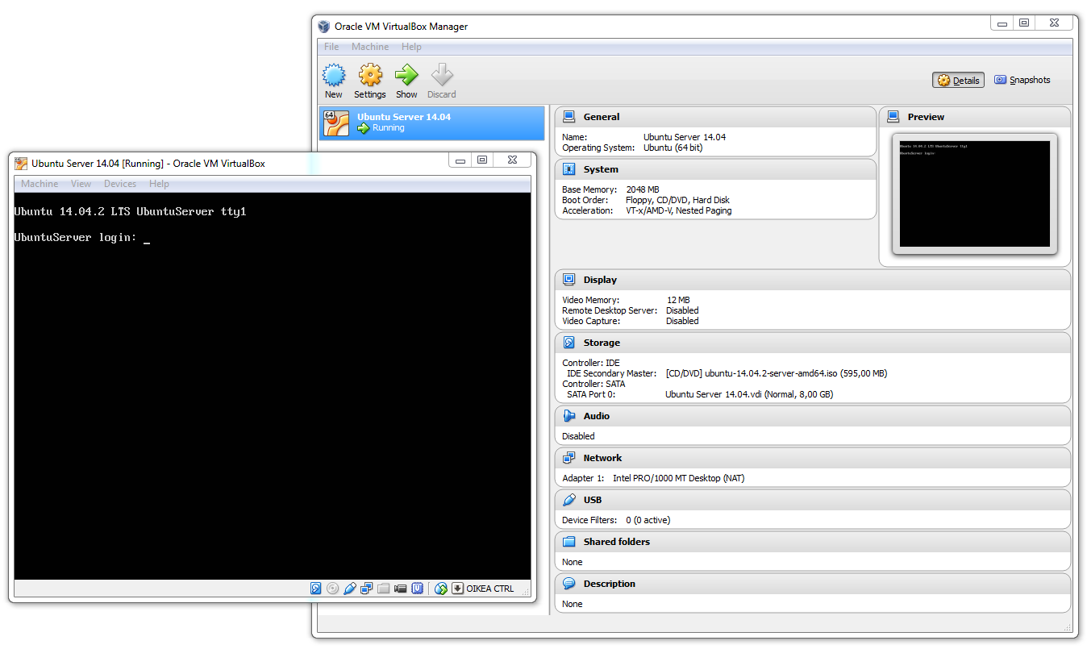Viewport: 1087px width, 649px height.
Task: Click the VM preview thumbnail
Action: click(975, 194)
